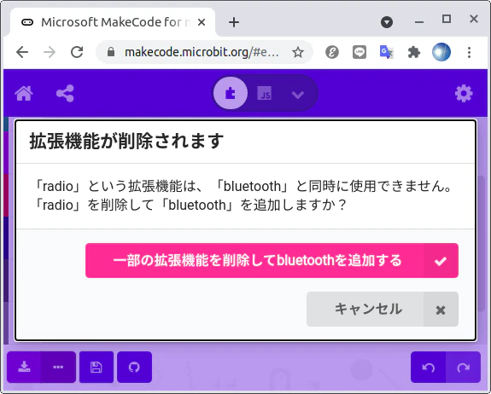Open the LINE browser extension

[359, 52]
